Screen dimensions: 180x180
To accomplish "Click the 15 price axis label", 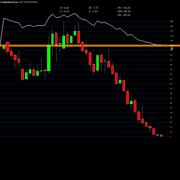I will (171, 127).
